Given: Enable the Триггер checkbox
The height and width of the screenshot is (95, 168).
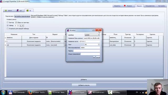Looking at the screenshot, I should 8,22.
